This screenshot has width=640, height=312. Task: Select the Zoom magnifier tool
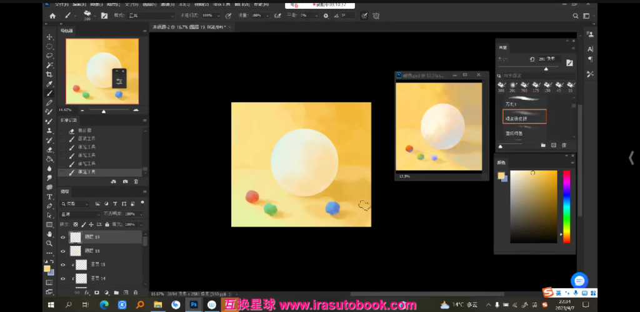coord(49,243)
